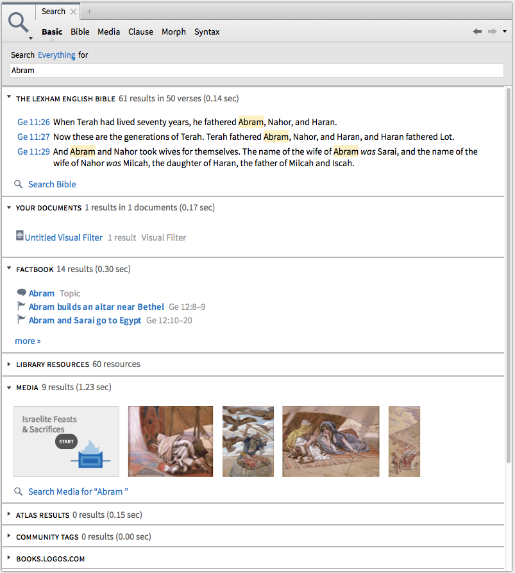Expand the Atlas Results section
Viewport: 515px width, 573px height.
point(9,515)
